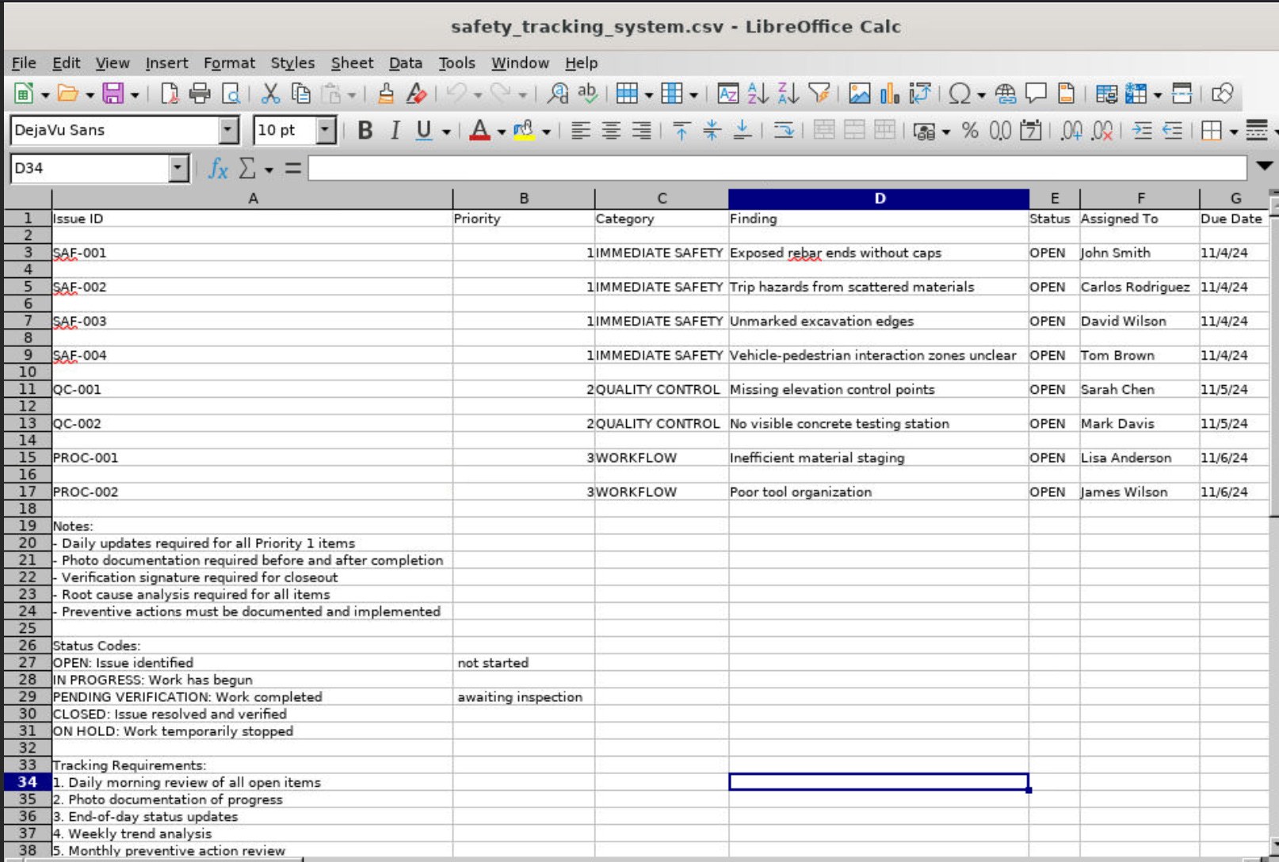Apply yellow background highlight color

pyautogui.click(x=524, y=131)
